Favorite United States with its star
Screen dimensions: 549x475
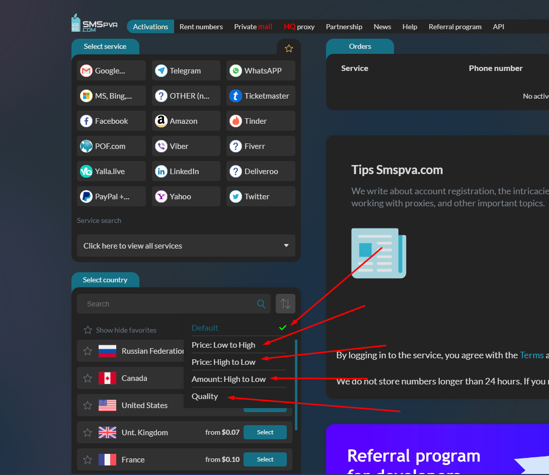[x=88, y=406]
